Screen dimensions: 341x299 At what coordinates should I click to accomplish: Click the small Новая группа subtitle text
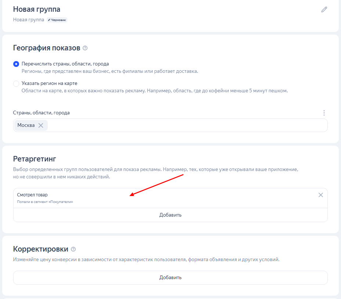coord(28,19)
